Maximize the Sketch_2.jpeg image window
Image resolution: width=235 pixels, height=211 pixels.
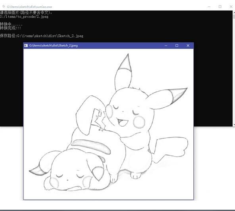(177, 46)
